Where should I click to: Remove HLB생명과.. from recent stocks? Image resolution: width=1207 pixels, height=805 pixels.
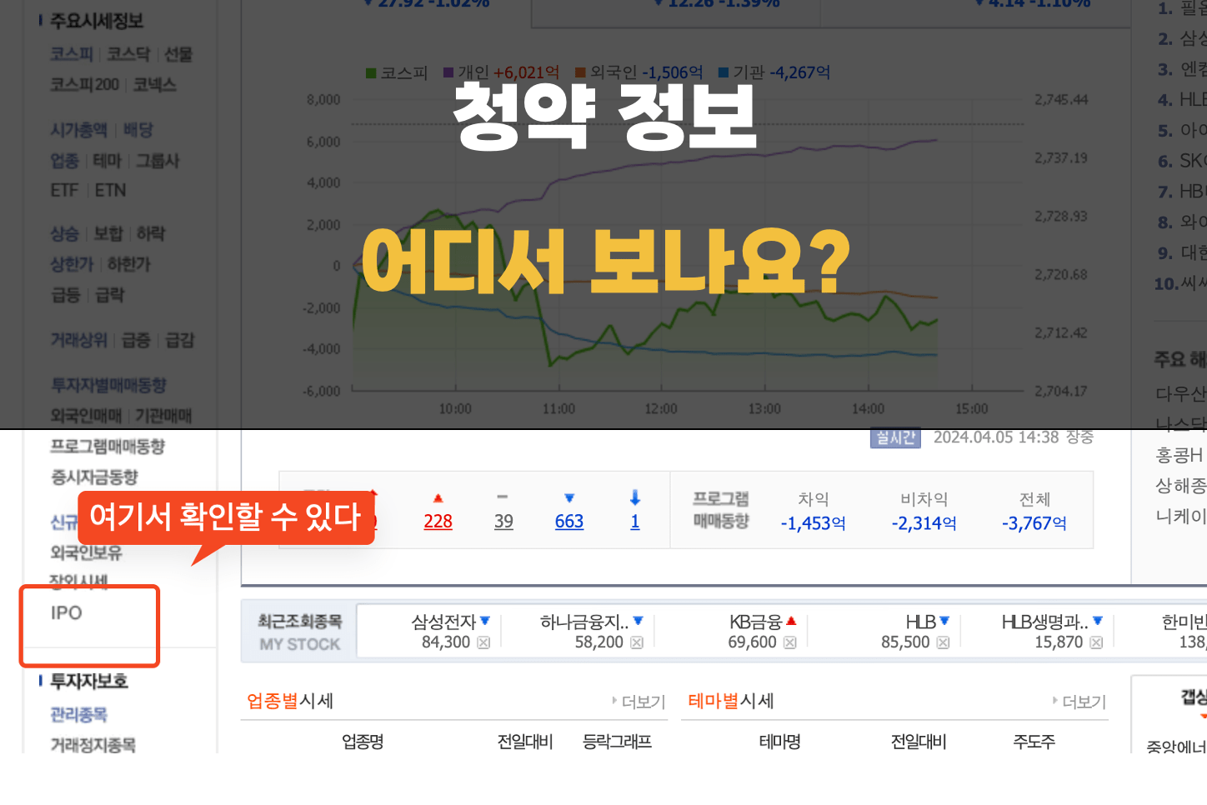(x=1096, y=642)
